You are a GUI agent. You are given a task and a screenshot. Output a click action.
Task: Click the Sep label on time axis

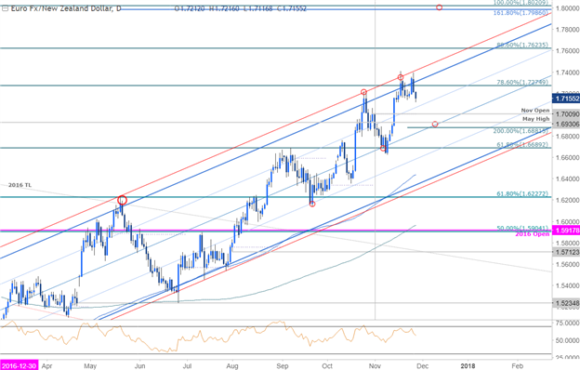pyautogui.click(x=283, y=366)
